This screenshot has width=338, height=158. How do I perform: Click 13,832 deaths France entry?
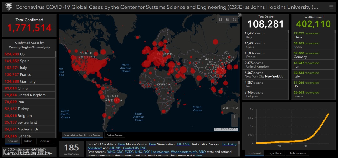[266, 55]
